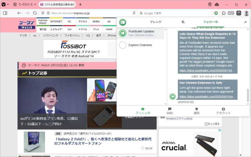This screenshot has height=157, width=251.
Task: Click ソフトバンク category link
Action: [x=50, y=36]
